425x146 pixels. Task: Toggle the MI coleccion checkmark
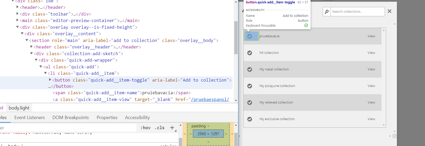pos(250,53)
